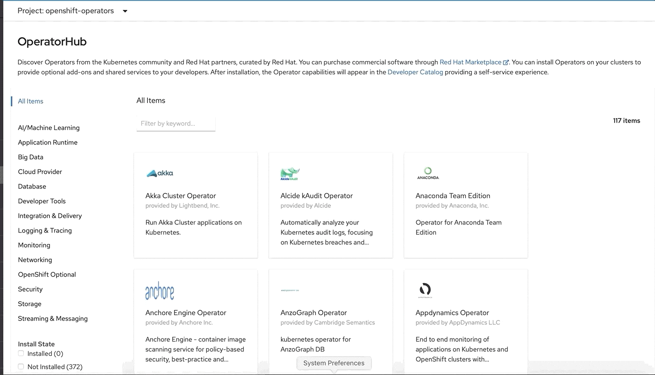Click the OperatorHub page heading

pyautogui.click(x=52, y=42)
